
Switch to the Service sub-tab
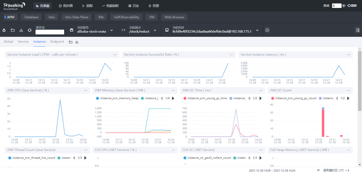[x=23, y=42]
